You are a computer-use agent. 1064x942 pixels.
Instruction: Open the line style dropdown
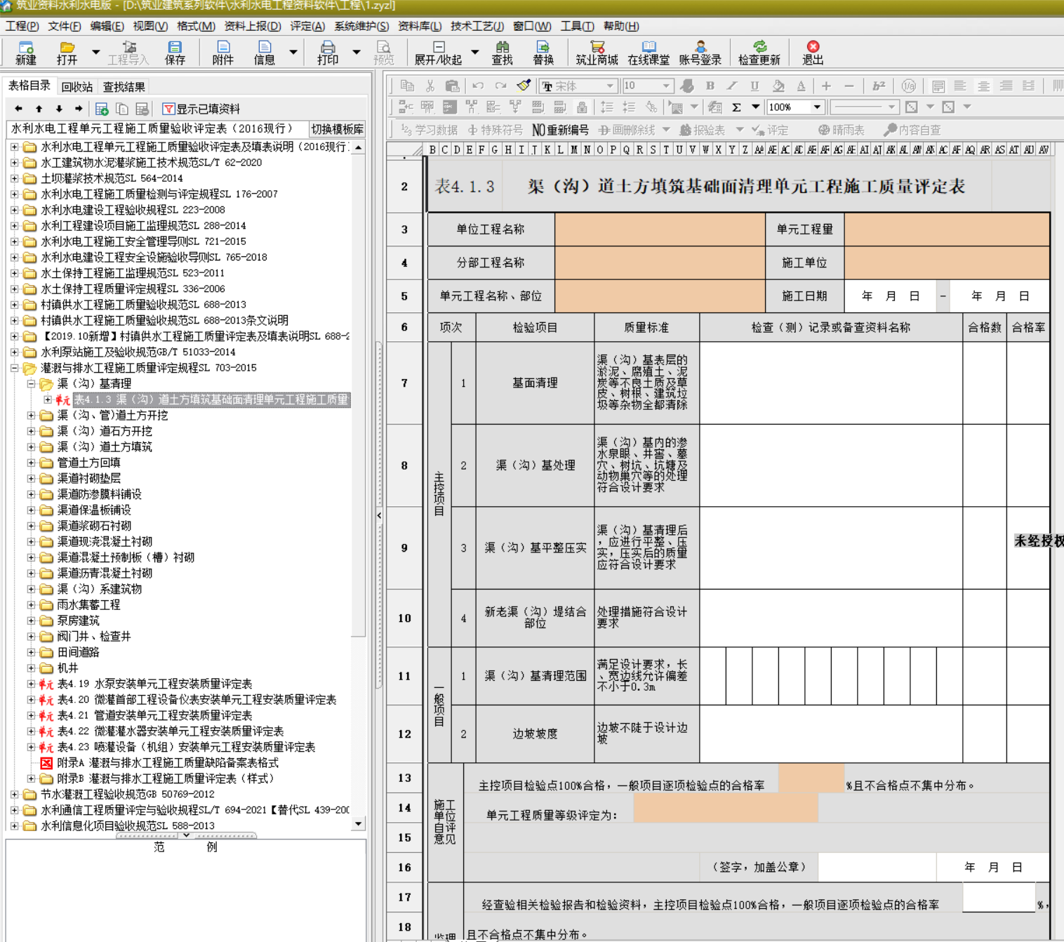point(891,107)
